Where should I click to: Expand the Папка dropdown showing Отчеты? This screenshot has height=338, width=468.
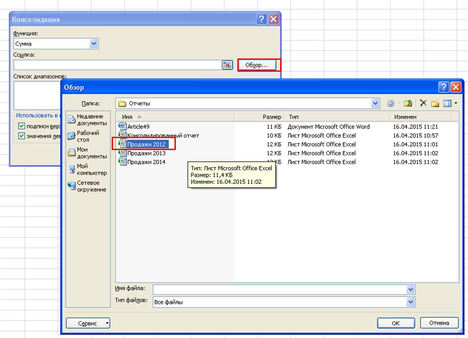[375, 104]
